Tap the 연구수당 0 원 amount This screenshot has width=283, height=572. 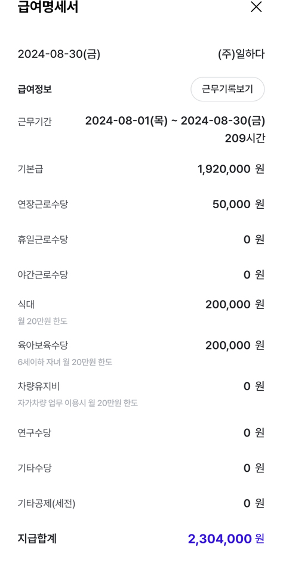[x=254, y=433]
